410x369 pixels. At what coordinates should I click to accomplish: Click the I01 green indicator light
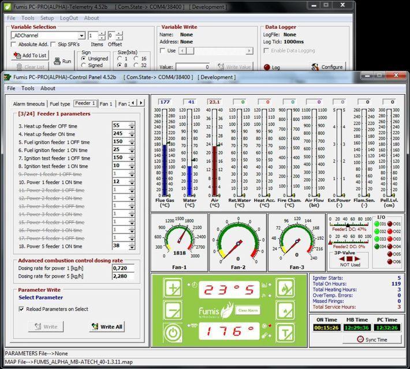(377, 224)
